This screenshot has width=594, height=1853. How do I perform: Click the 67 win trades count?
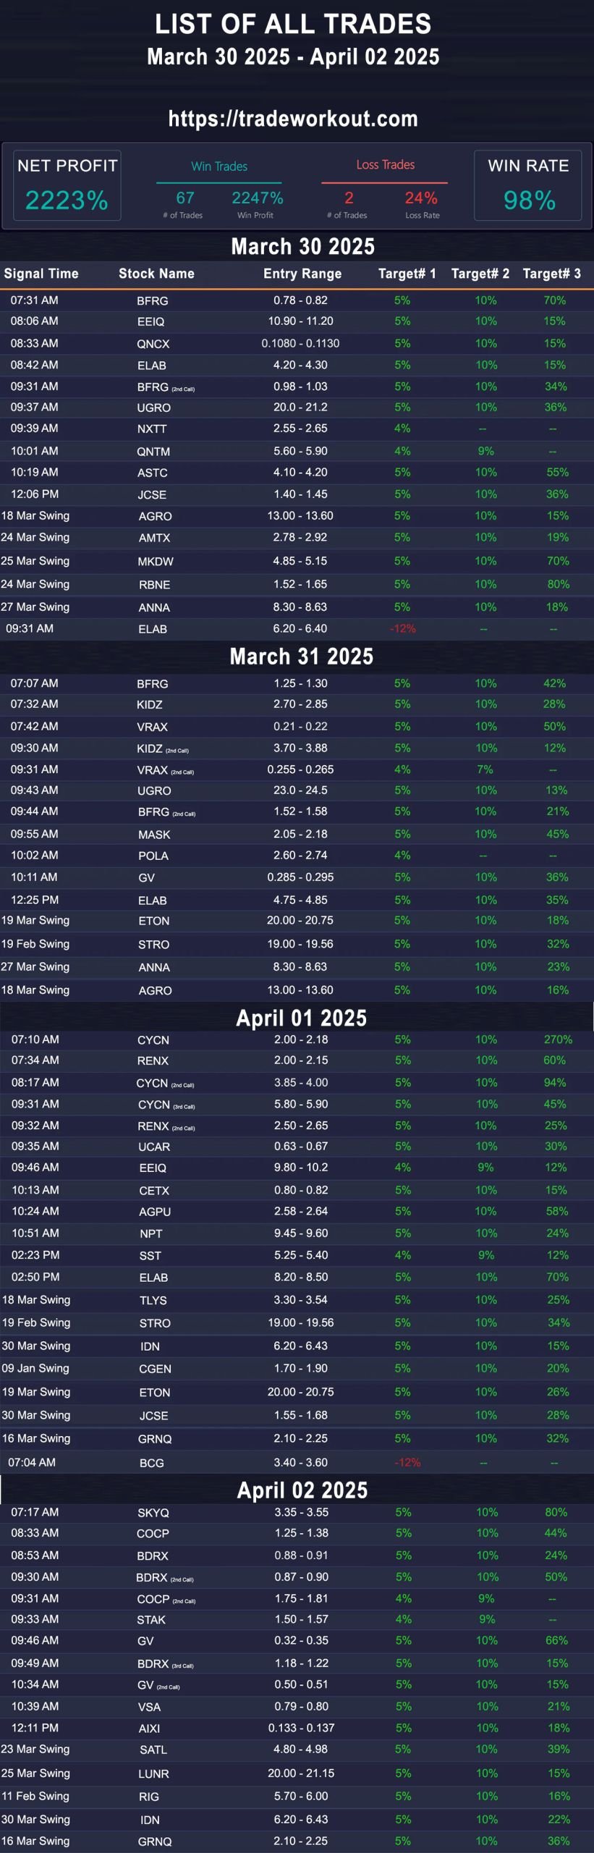[185, 198]
